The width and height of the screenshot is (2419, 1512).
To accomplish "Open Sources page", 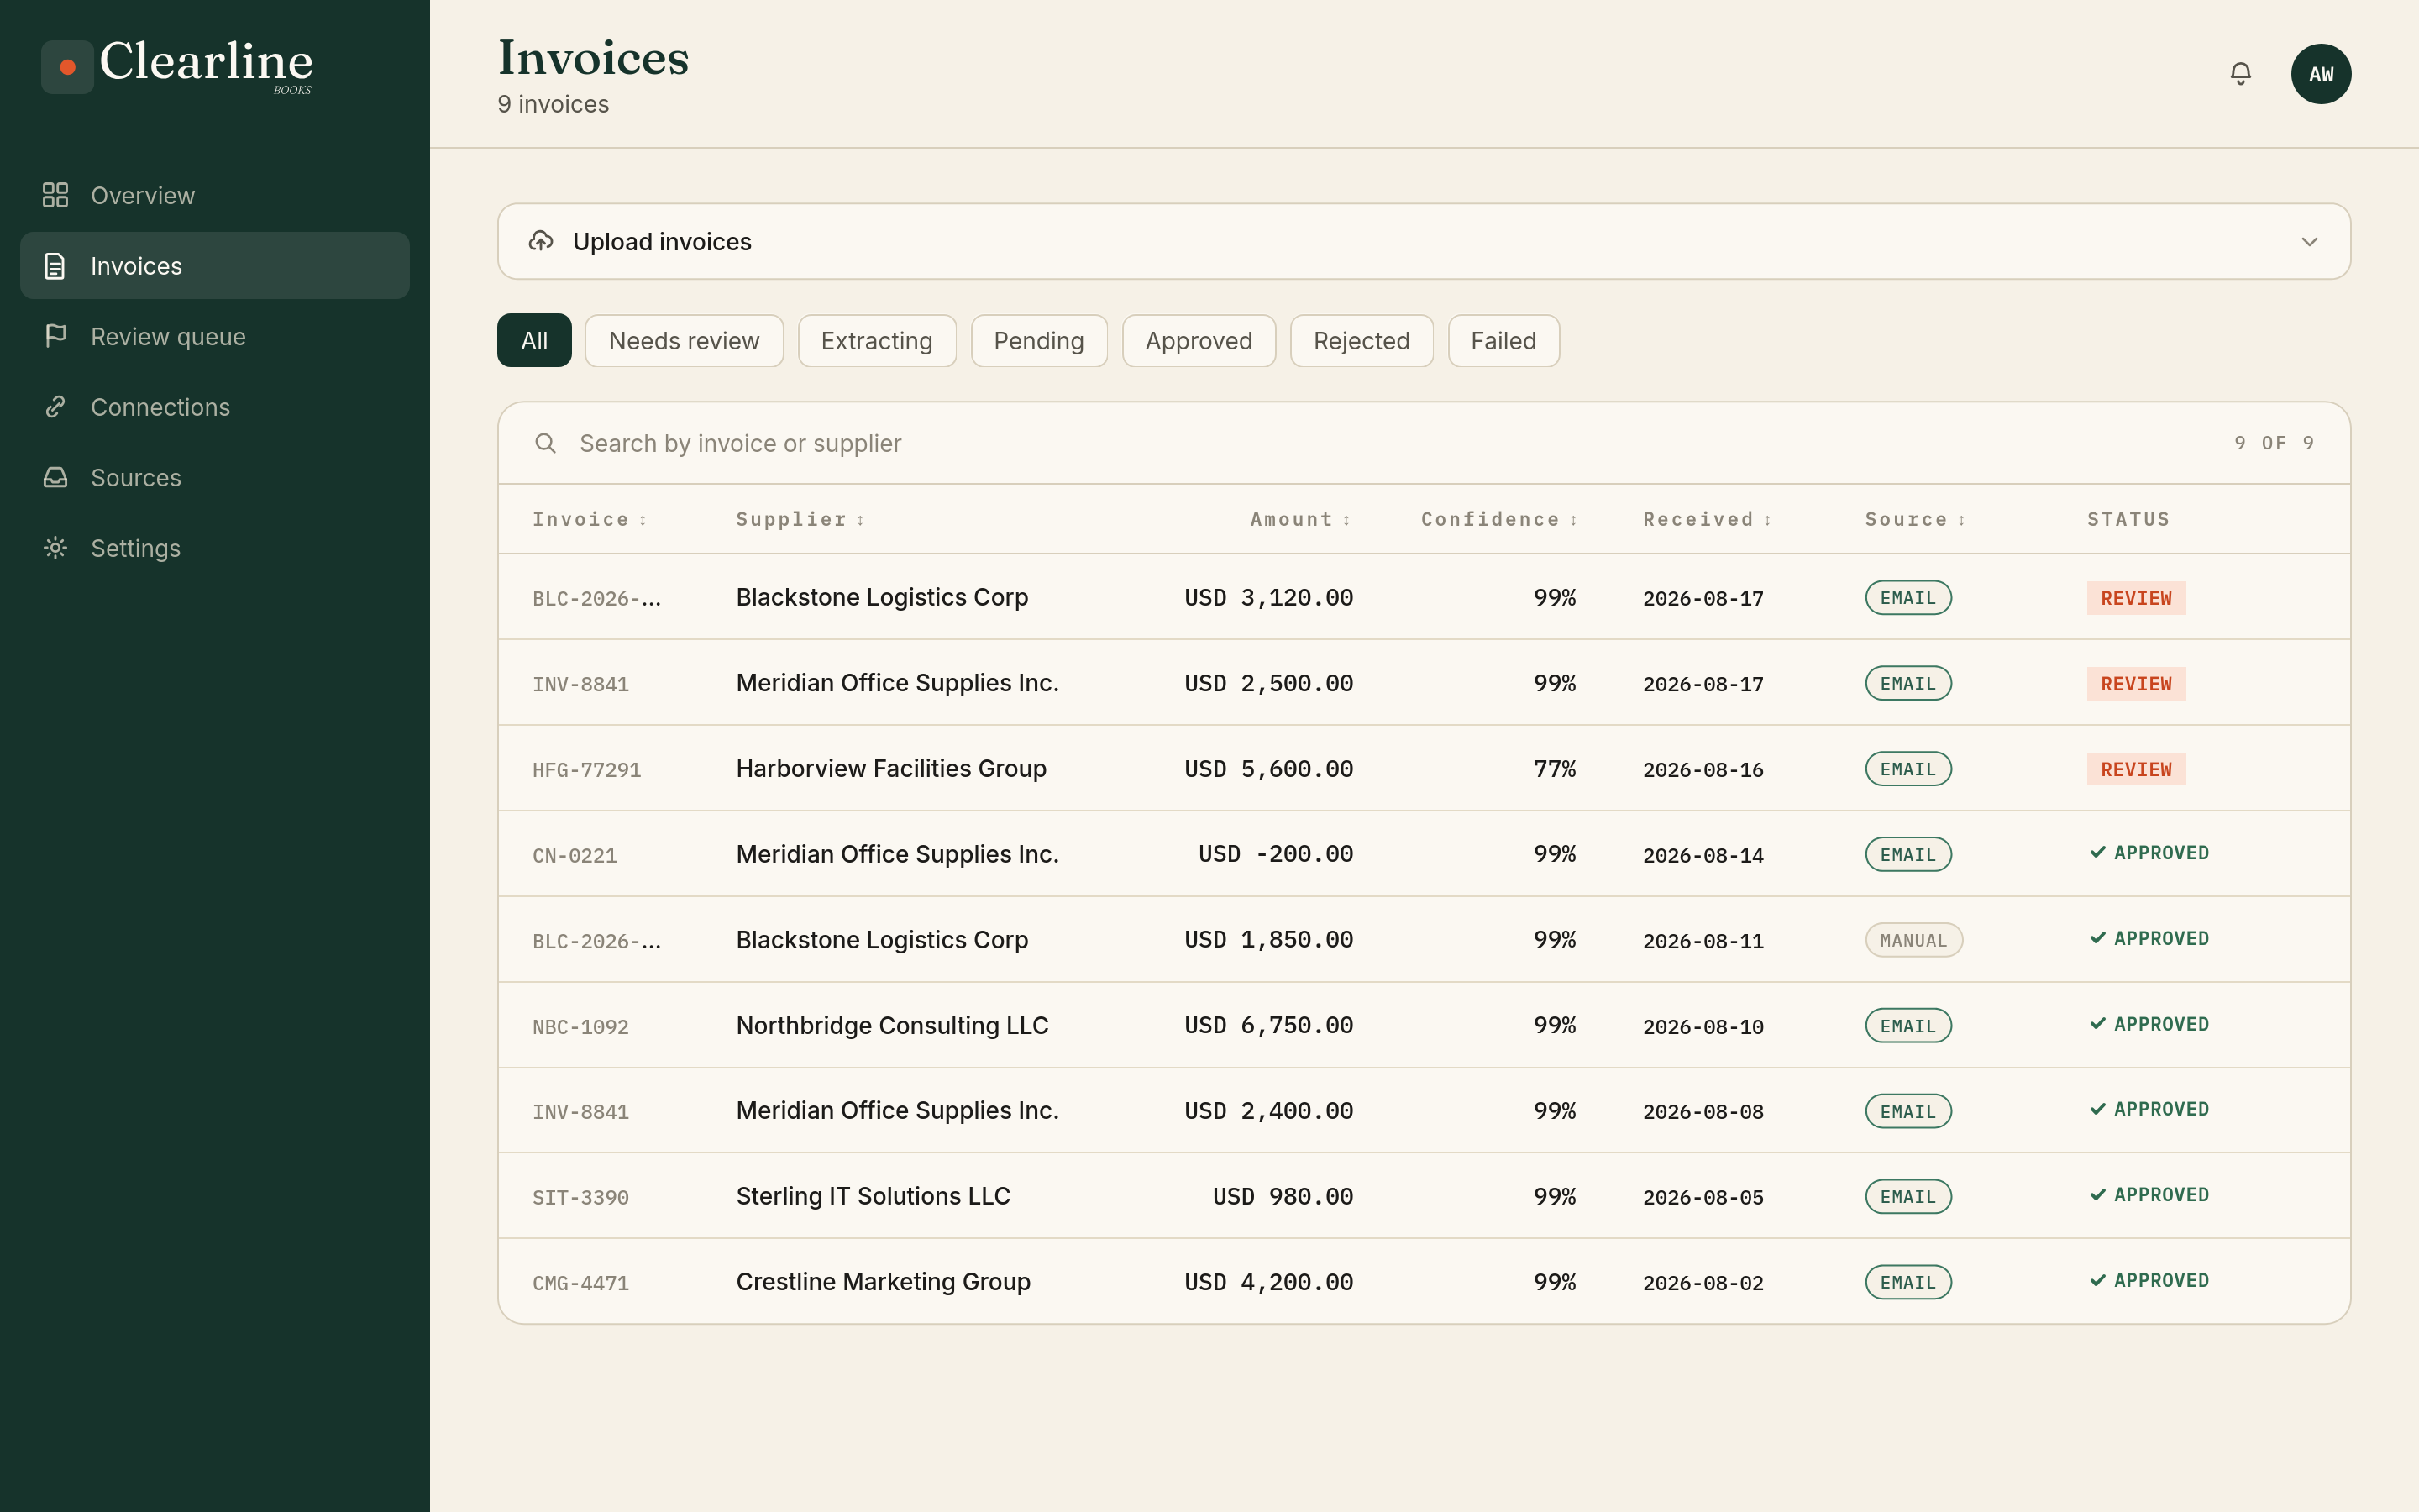I will tap(215, 477).
